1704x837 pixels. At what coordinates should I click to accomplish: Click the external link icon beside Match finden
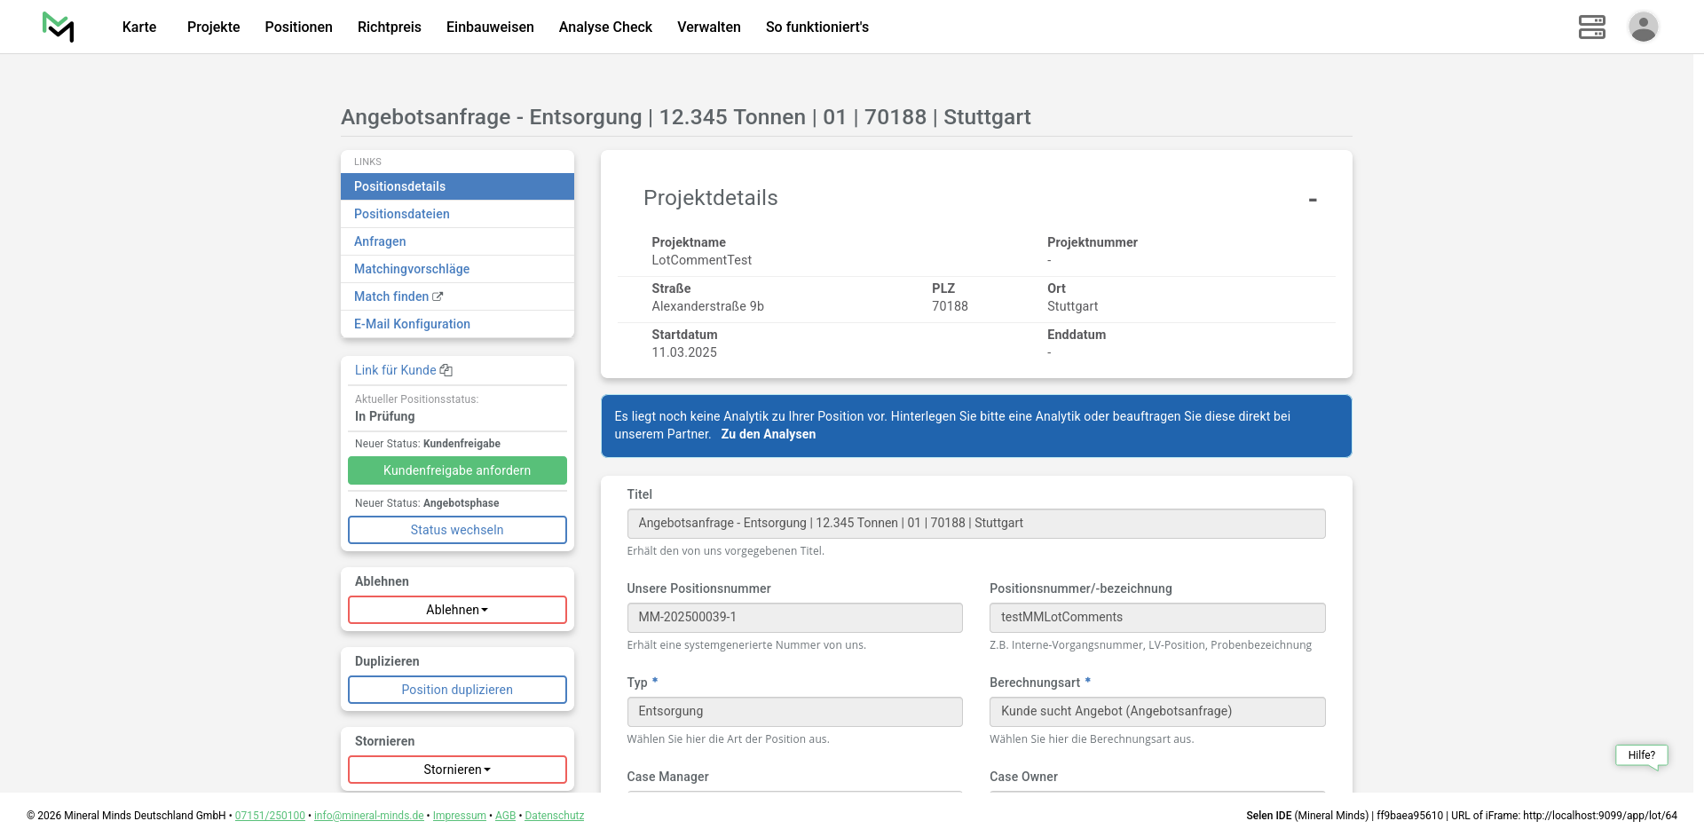point(438,296)
